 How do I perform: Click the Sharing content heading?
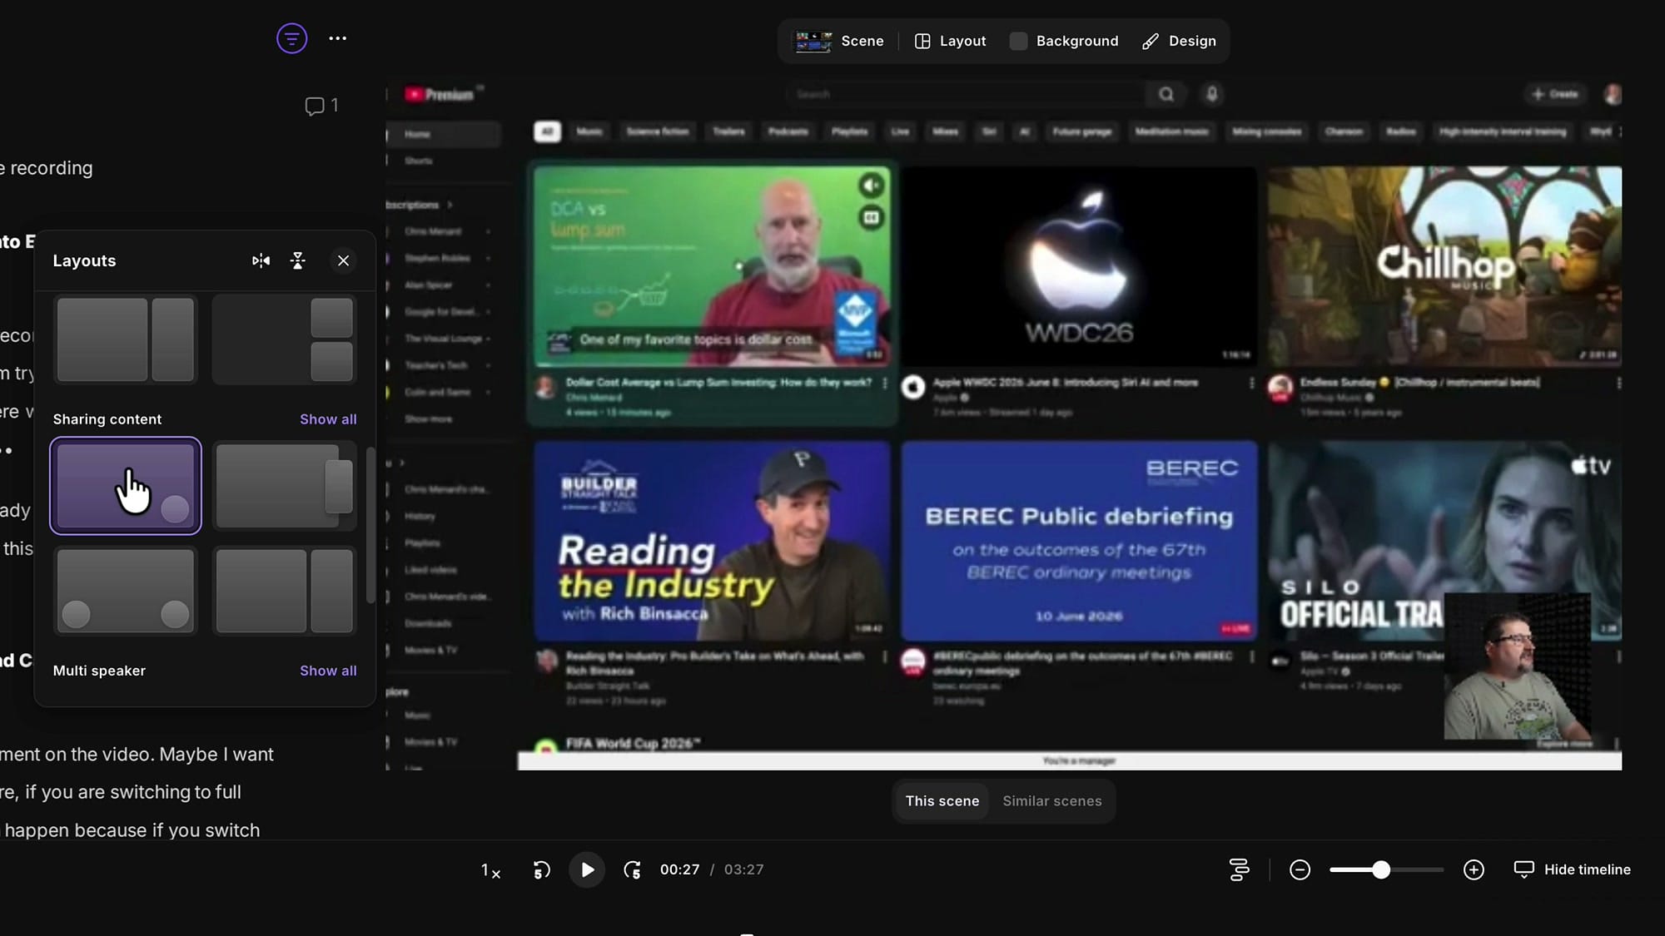[107, 419]
